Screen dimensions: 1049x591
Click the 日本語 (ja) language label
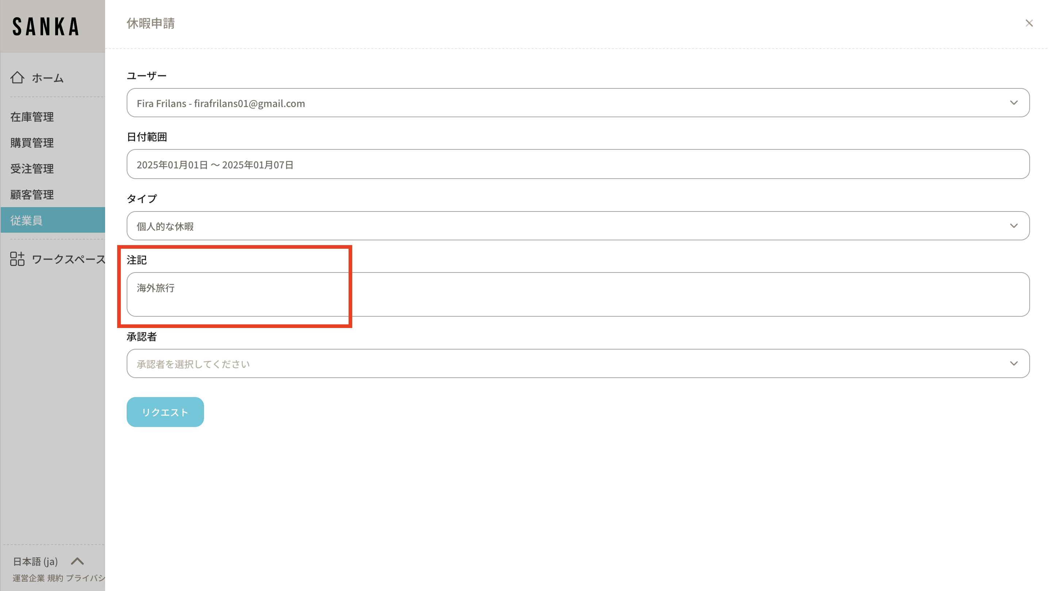coord(35,562)
